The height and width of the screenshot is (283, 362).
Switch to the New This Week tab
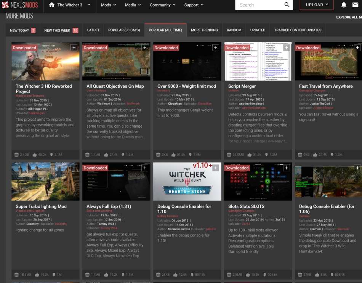61,30
